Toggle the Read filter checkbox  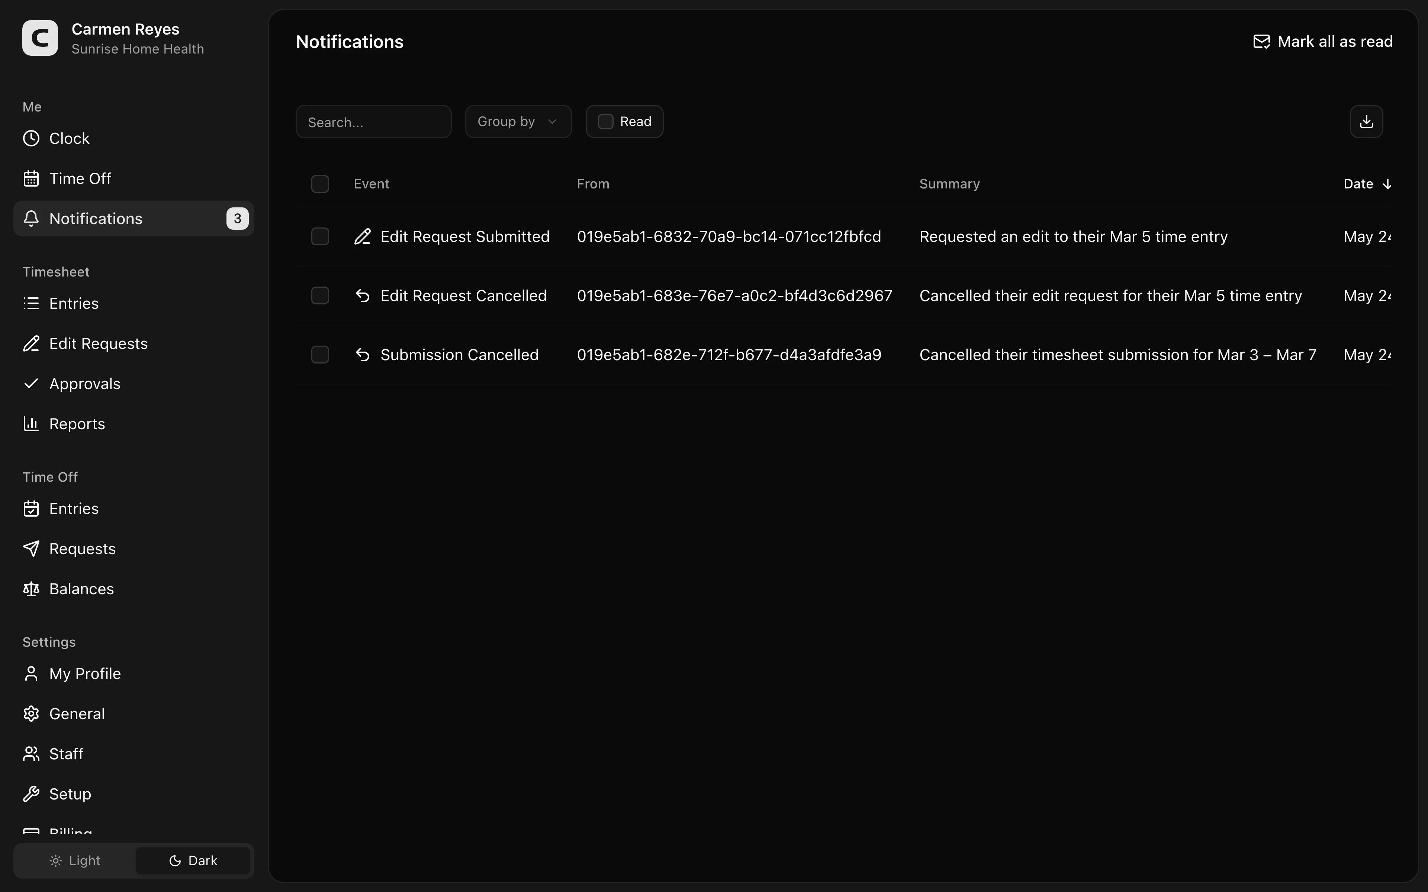tap(605, 122)
